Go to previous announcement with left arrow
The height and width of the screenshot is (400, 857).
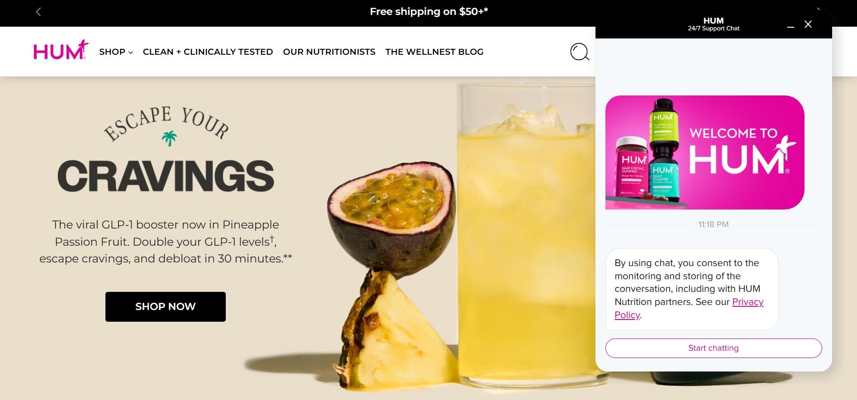pos(38,12)
